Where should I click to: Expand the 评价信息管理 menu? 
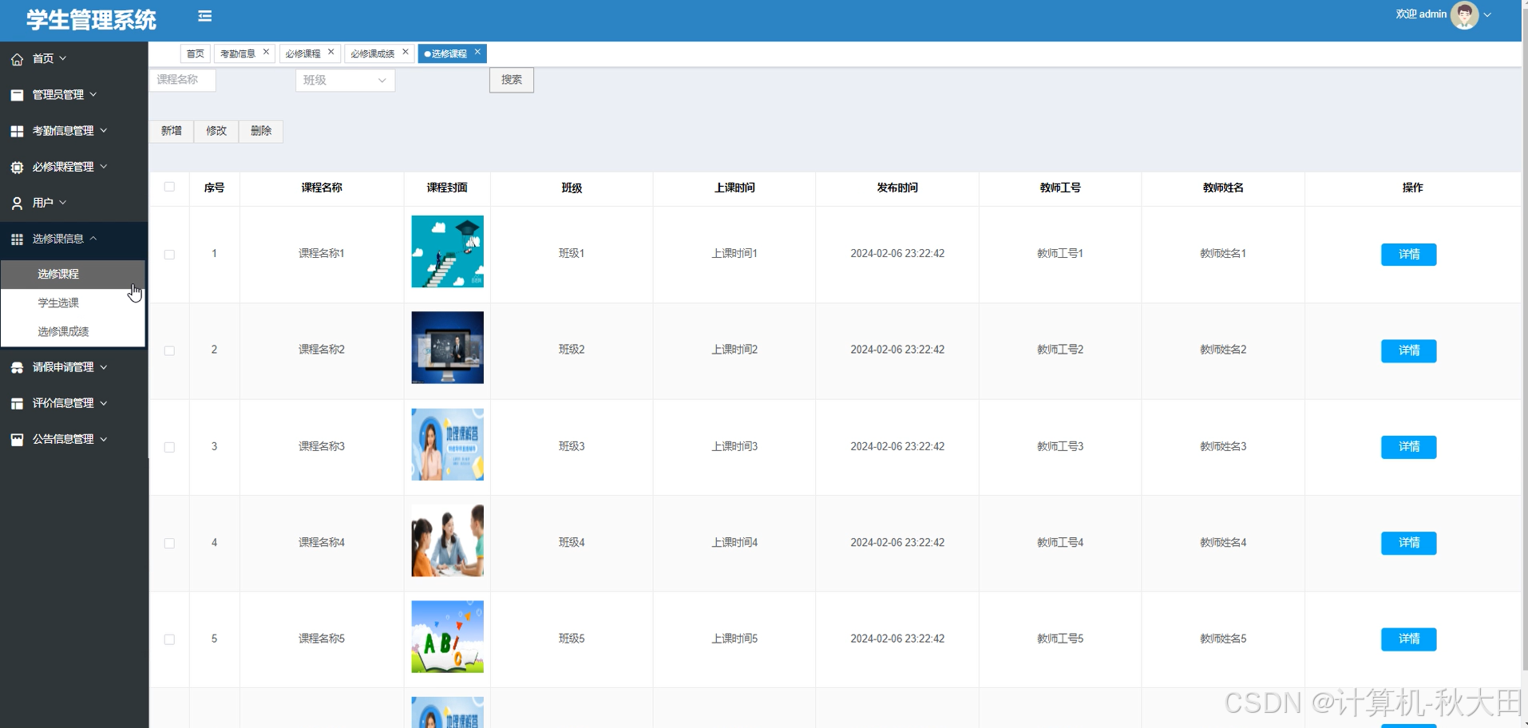tap(104, 402)
